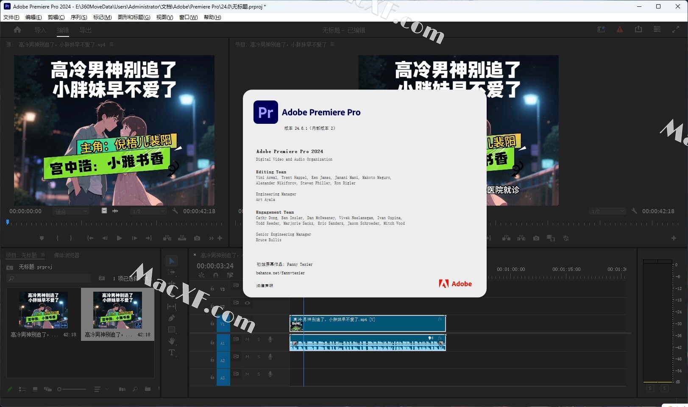Open Program monitor settings wrench
The height and width of the screenshot is (407, 688).
coord(634,211)
